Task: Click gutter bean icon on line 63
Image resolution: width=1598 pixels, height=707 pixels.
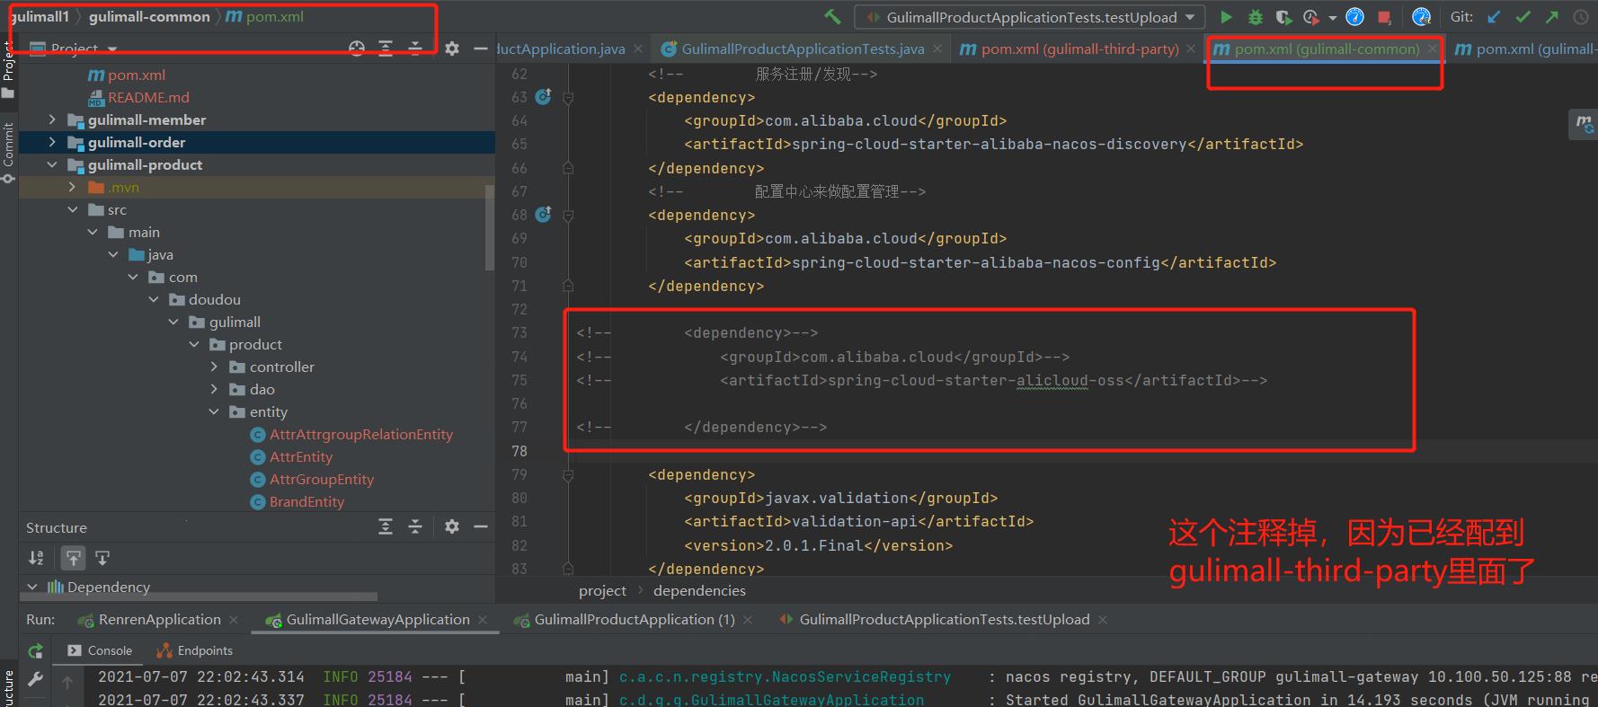Action: (x=543, y=96)
